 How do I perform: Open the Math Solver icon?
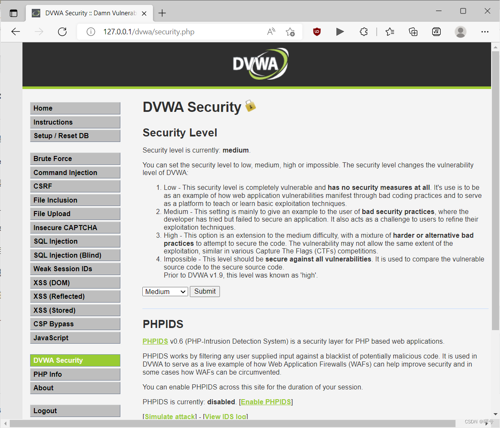436,32
